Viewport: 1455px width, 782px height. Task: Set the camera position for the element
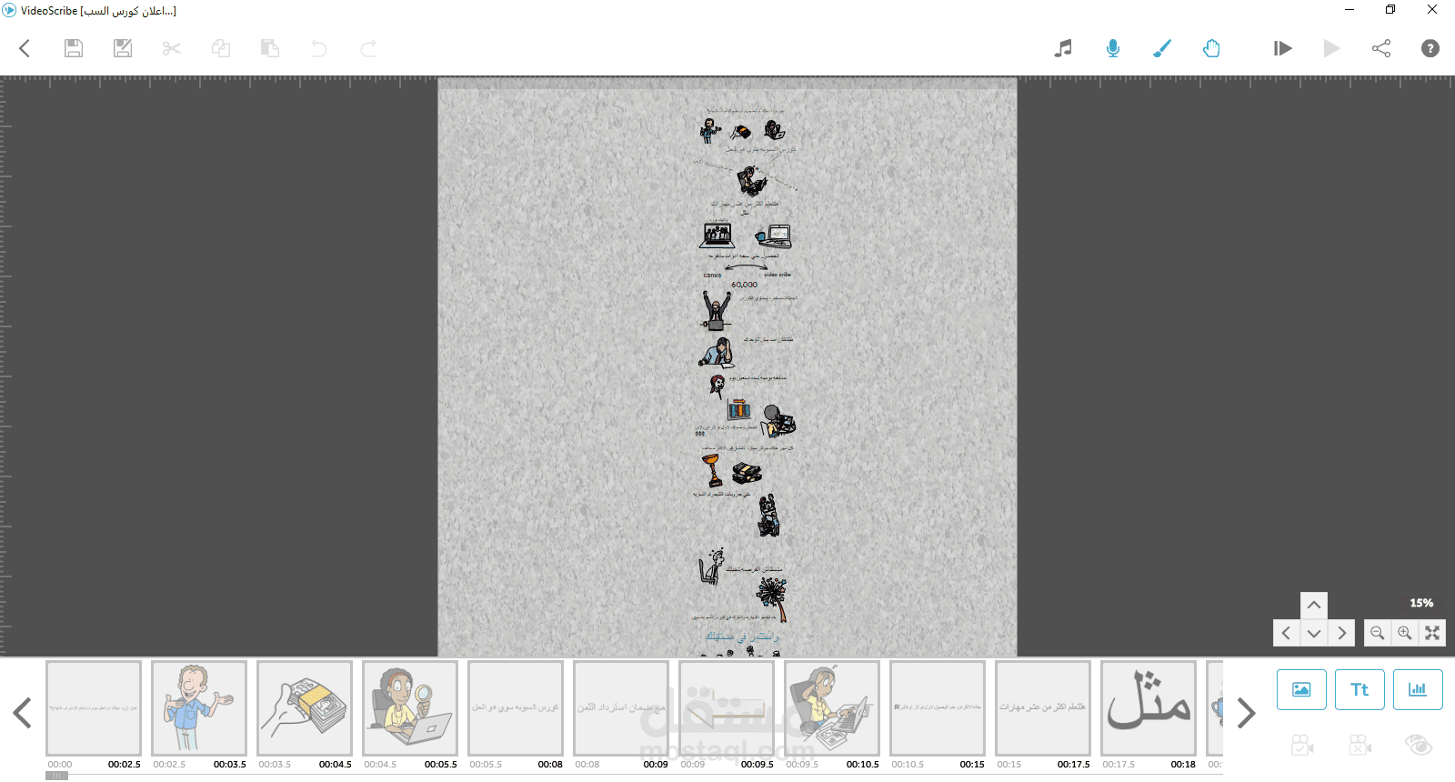(1302, 746)
